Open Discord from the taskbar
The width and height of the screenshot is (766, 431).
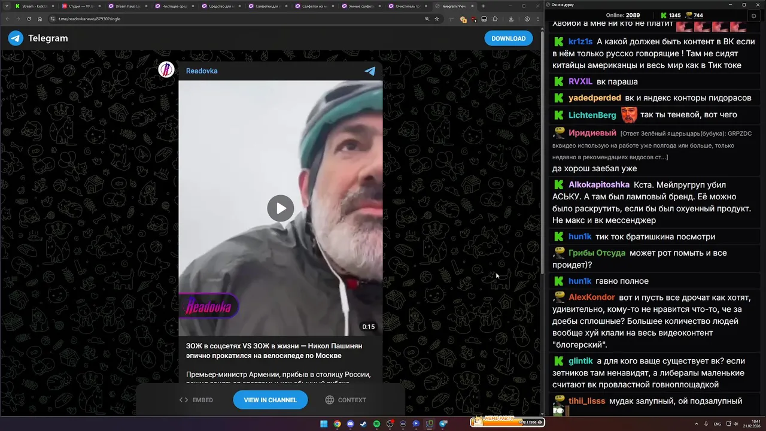tap(350, 424)
